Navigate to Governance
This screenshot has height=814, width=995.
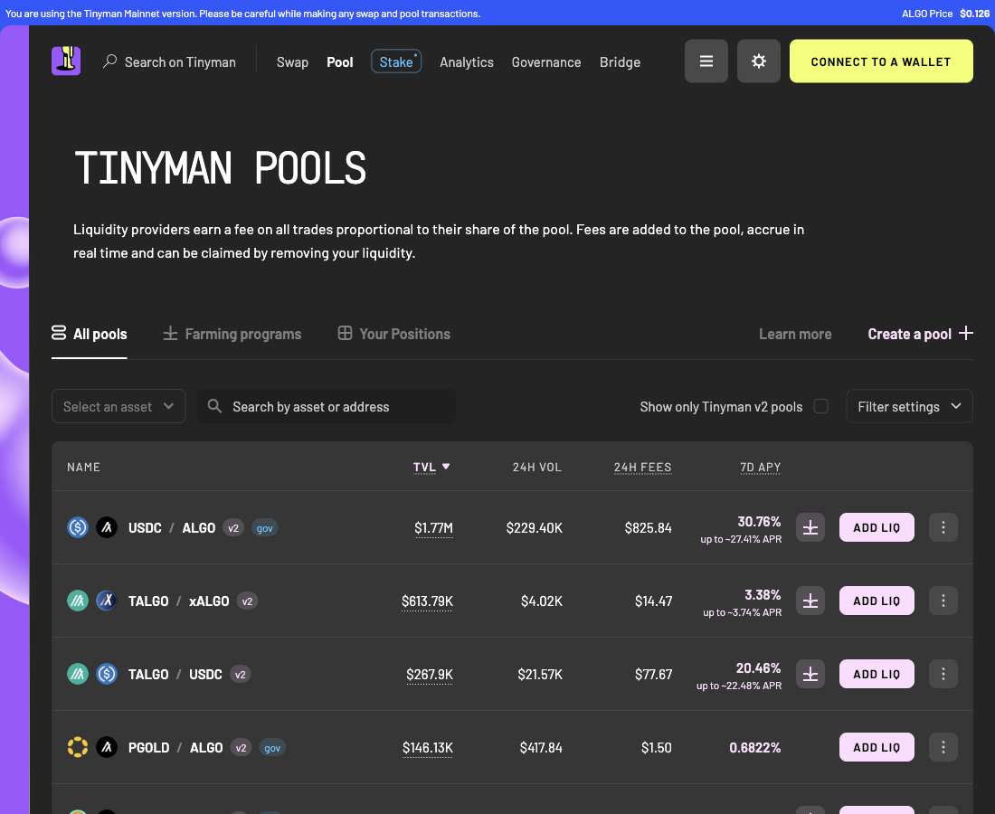pyautogui.click(x=546, y=62)
